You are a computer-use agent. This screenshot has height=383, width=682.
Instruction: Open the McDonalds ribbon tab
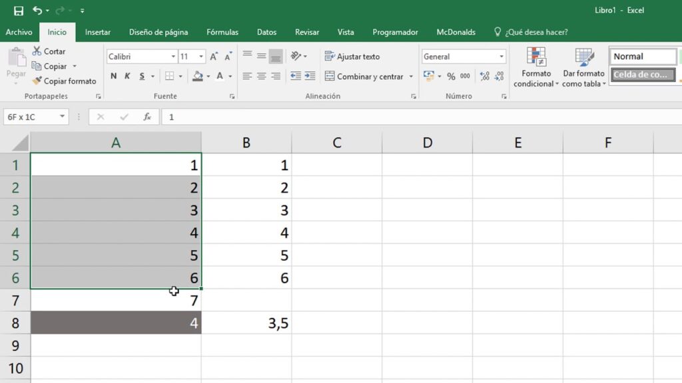pyautogui.click(x=456, y=31)
